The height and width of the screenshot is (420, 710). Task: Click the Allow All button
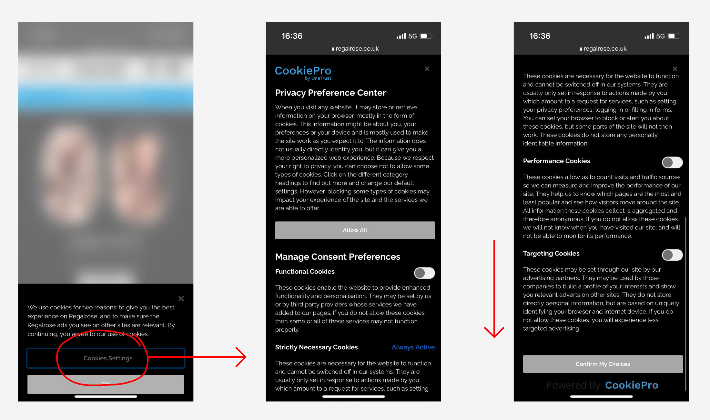[354, 230]
